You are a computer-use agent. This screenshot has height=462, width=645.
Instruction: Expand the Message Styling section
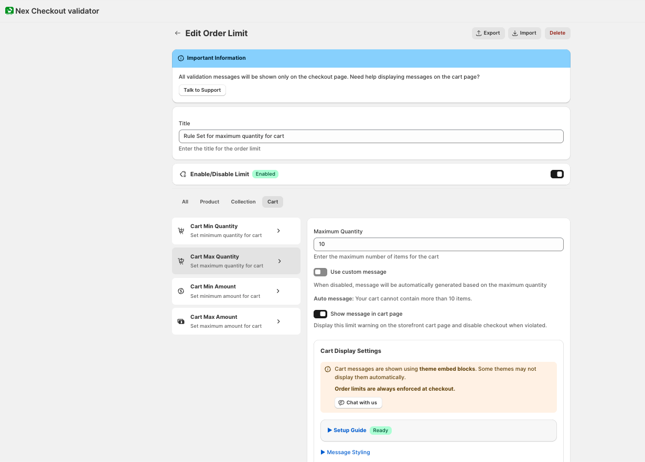pyautogui.click(x=346, y=452)
